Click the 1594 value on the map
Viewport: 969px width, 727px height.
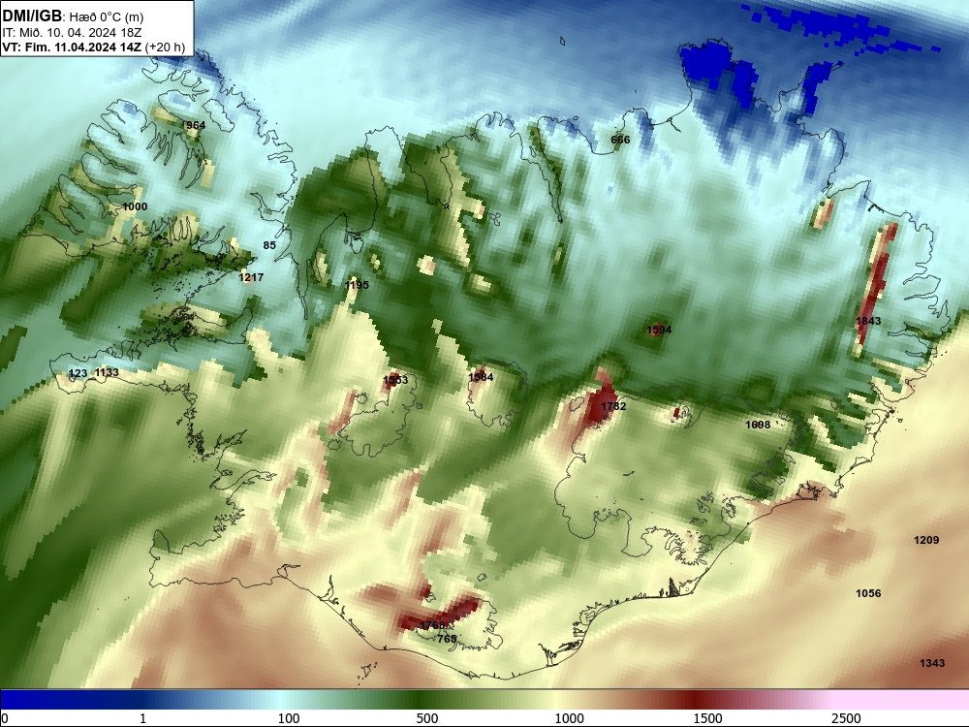coord(659,330)
